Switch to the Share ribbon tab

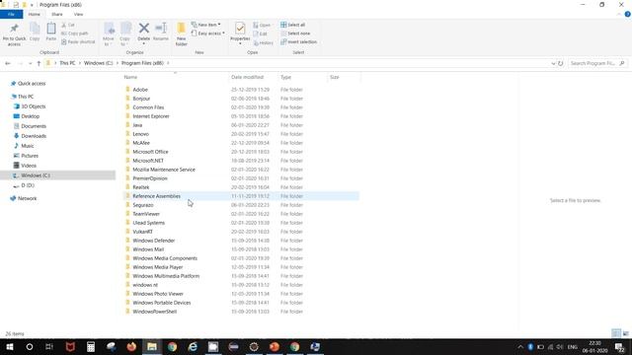point(57,14)
